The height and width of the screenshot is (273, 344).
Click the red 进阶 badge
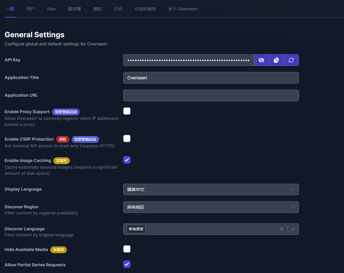point(63,139)
